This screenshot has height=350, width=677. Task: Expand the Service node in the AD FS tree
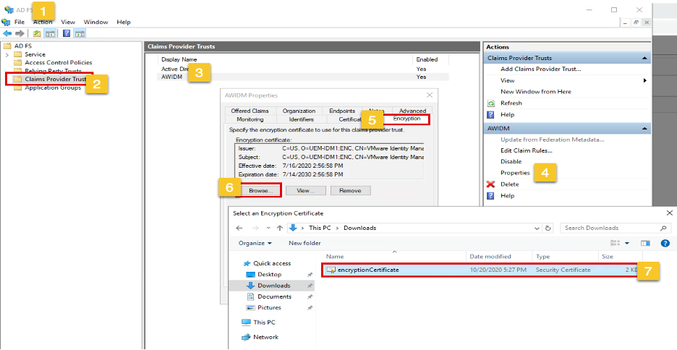(x=7, y=54)
